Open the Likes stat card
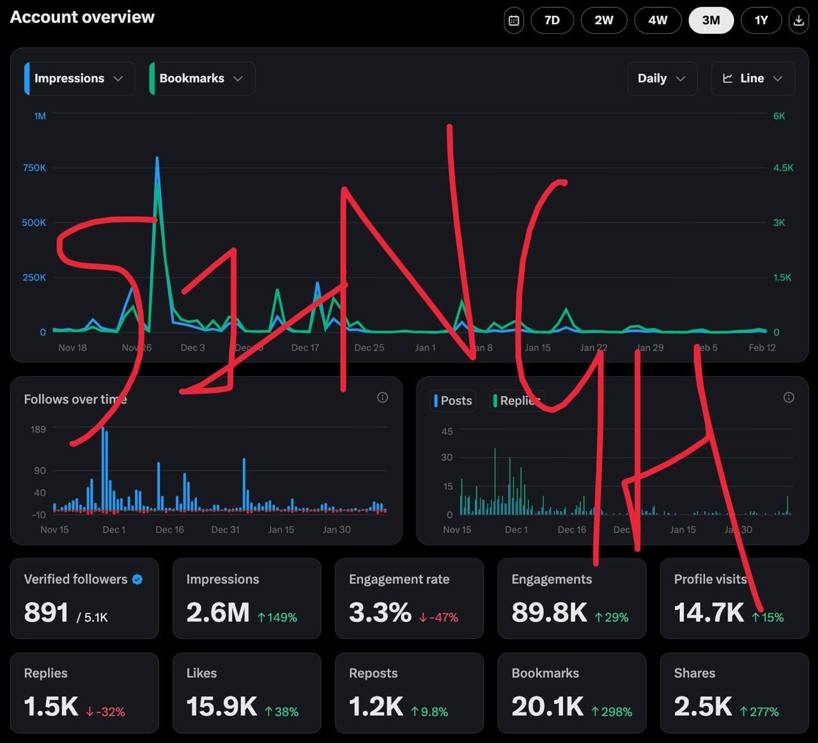The image size is (818, 743). (x=247, y=693)
